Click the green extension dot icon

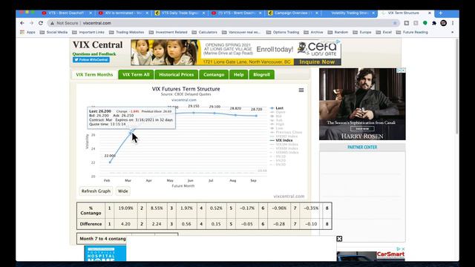point(425,23)
